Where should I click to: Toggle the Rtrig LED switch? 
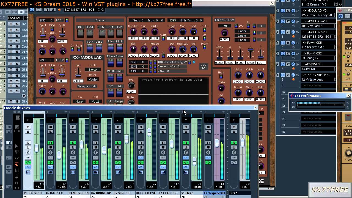[x=79, y=49]
